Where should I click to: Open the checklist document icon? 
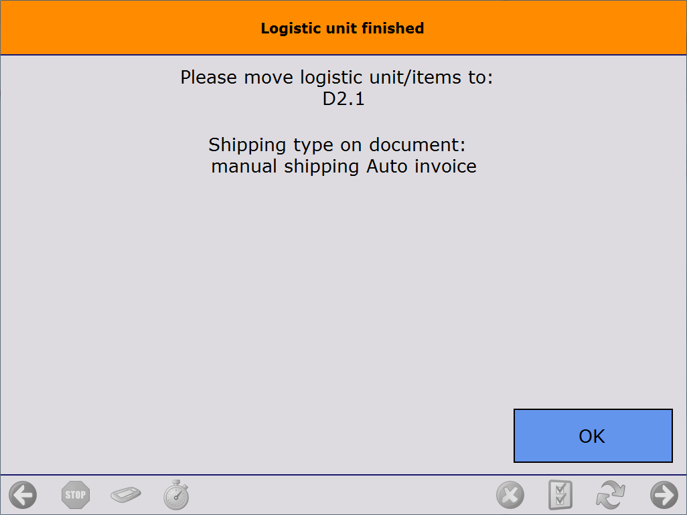pyautogui.click(x=560, y=496)
